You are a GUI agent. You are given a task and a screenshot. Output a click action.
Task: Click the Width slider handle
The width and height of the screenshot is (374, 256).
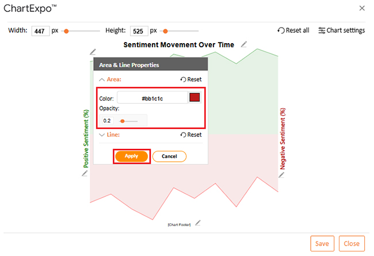click(66, 31)
